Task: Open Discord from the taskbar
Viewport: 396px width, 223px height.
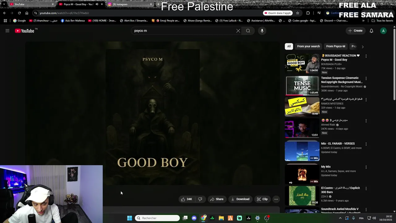Action: 194,218
